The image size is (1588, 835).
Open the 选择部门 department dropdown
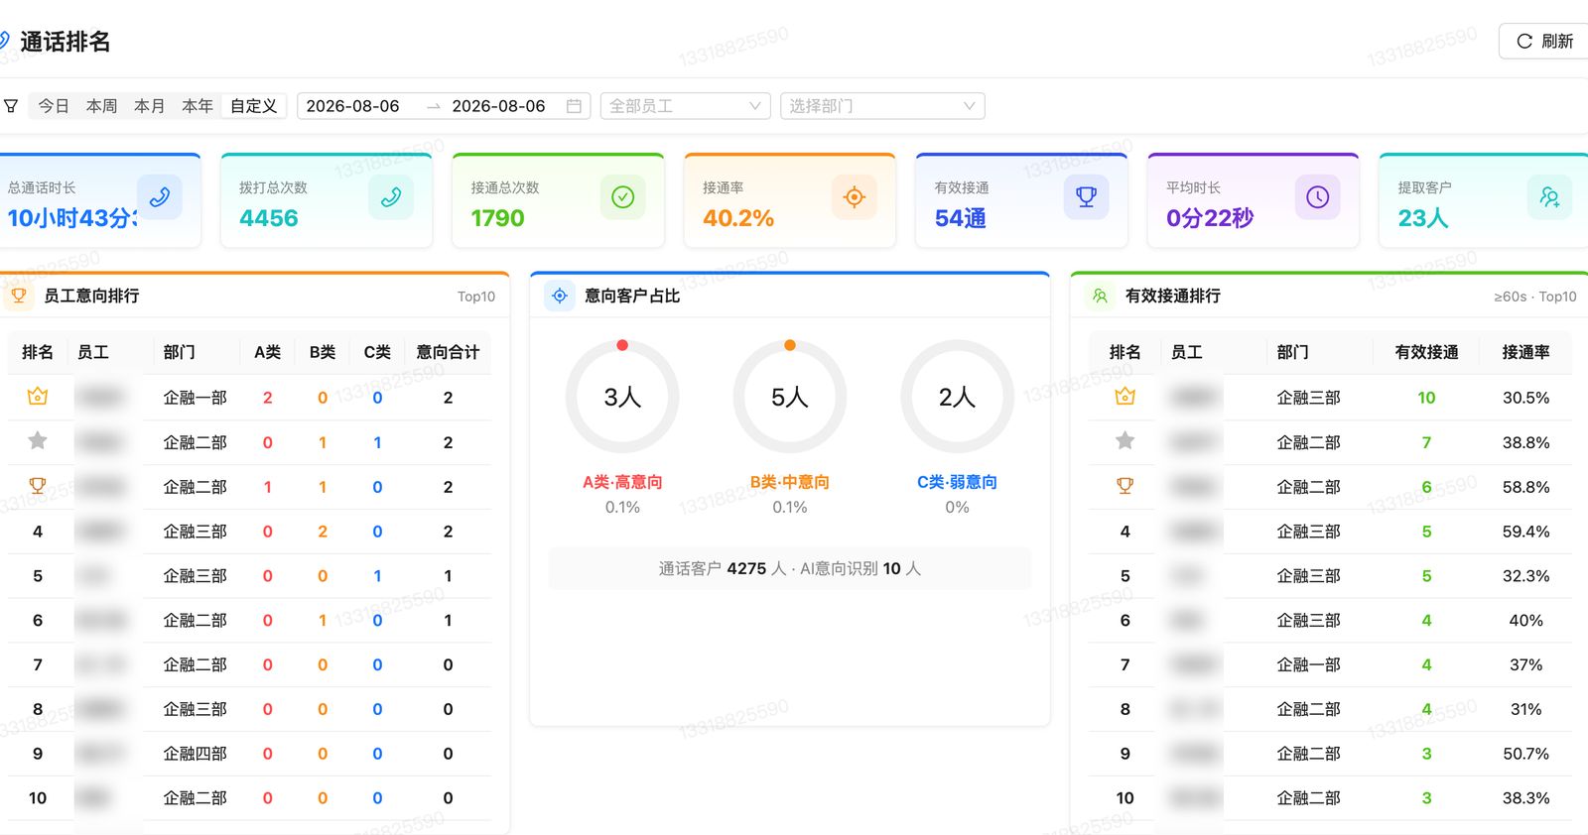[882, 106]
